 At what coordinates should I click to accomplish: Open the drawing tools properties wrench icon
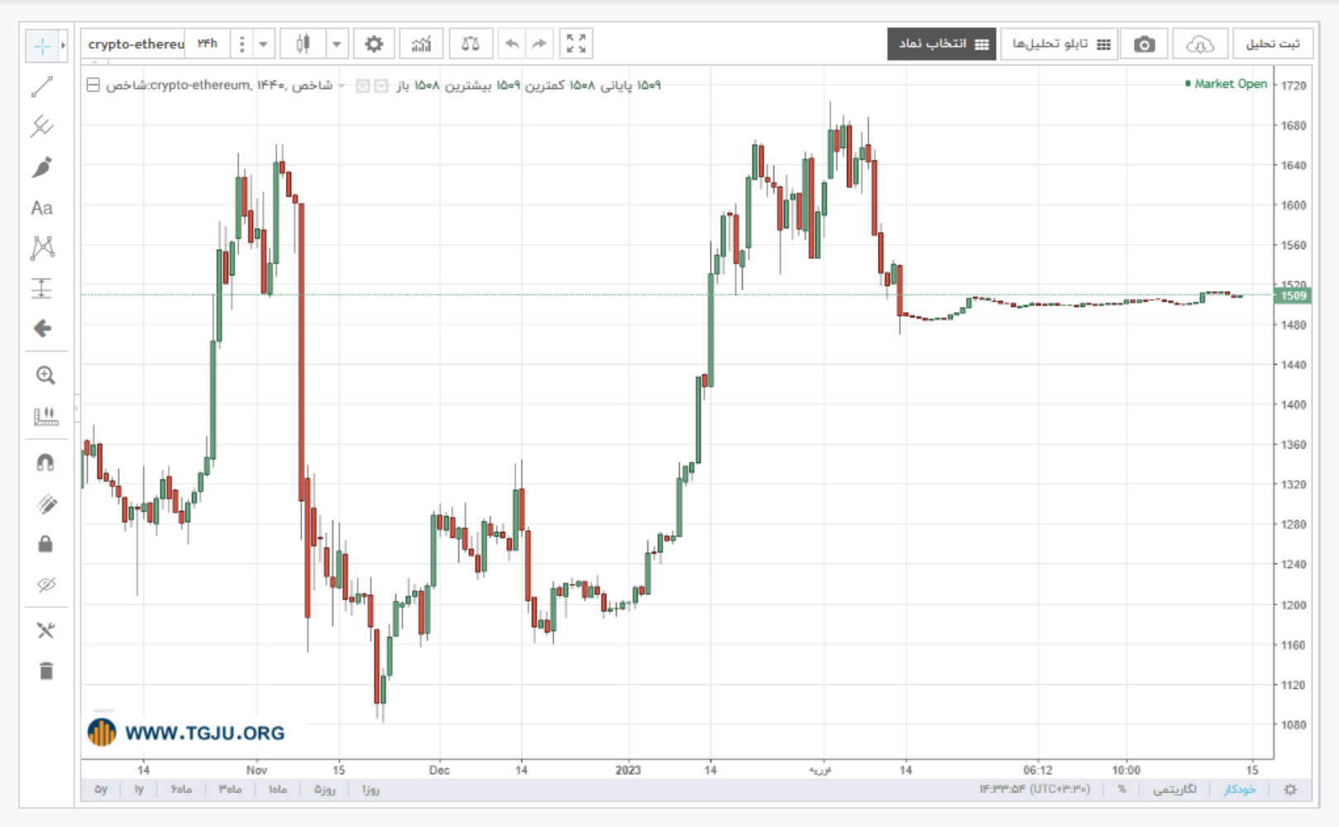point(45,631)
